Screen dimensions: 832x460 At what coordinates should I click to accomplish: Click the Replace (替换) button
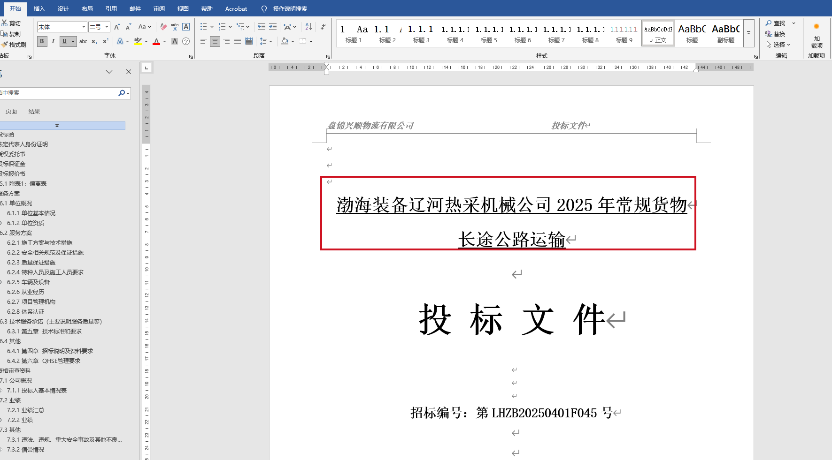pyautogui.click(x=775, y=34)
